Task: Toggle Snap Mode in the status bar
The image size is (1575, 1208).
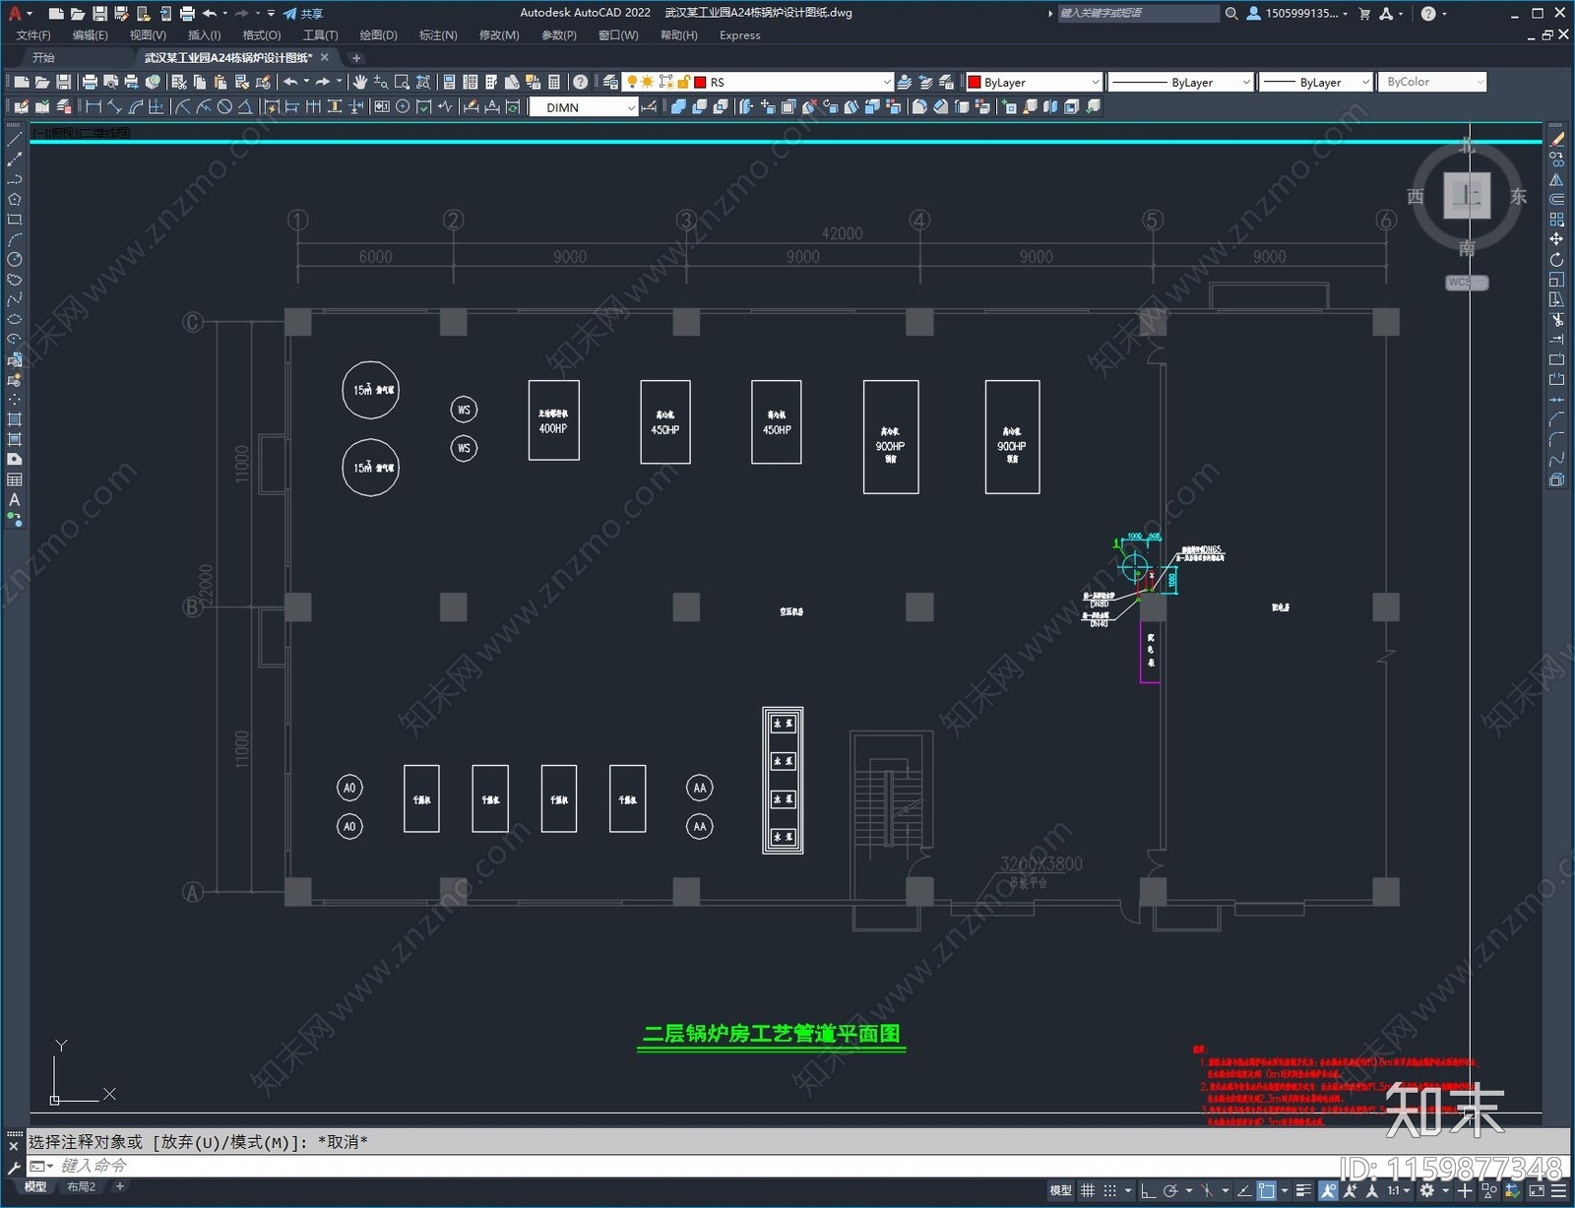Action: point(1110,1190)
